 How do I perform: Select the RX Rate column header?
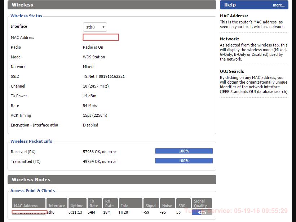point(110,203)
